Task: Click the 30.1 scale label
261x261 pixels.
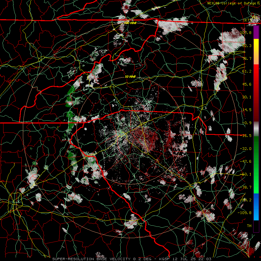Action: [x=247, y=97]
